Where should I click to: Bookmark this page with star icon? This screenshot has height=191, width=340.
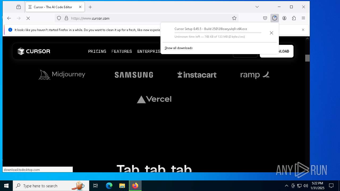(x=234, y=18)
